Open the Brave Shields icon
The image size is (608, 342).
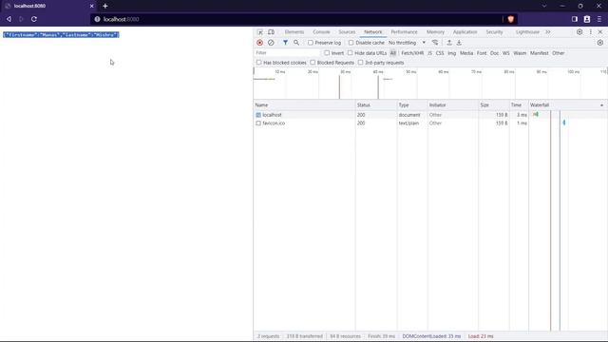coord(511,19)
